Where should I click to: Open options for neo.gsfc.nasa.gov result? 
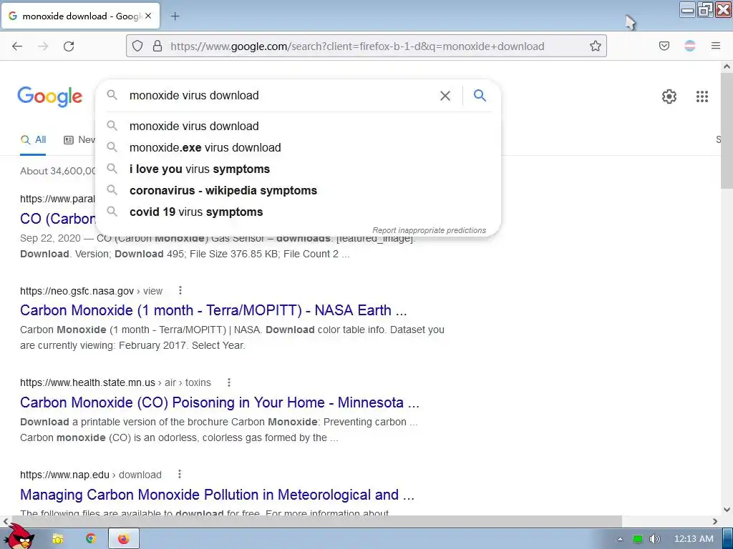(180, 291)
